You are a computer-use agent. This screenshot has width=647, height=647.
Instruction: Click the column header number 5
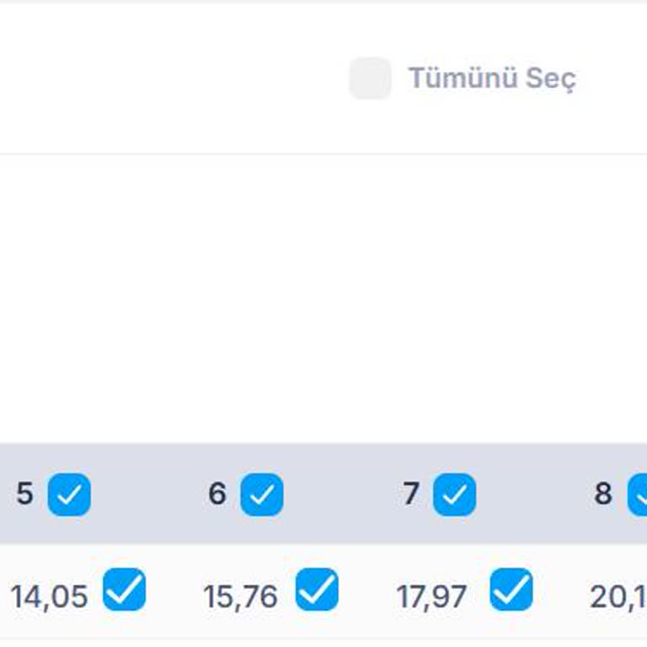[x=24, y=494]
